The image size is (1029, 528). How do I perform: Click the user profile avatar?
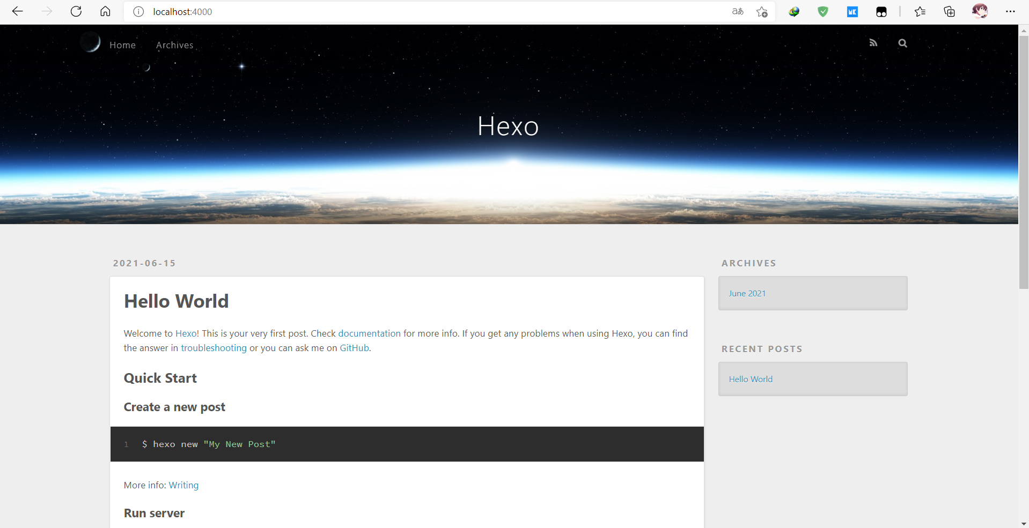980,12
